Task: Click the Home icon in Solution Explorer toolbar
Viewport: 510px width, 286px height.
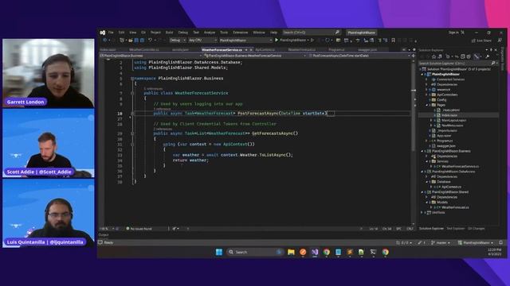Action: pyautogui.click(x=433, y=56)
